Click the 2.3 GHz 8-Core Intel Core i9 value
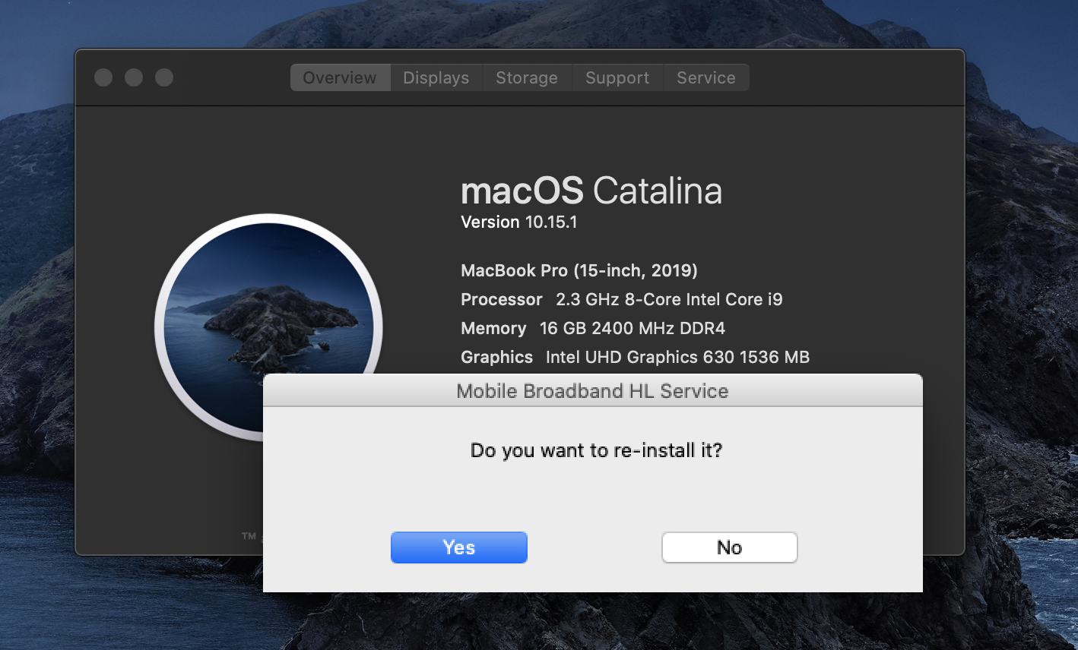Screen dimensions: 1078x650 point(669,299)
